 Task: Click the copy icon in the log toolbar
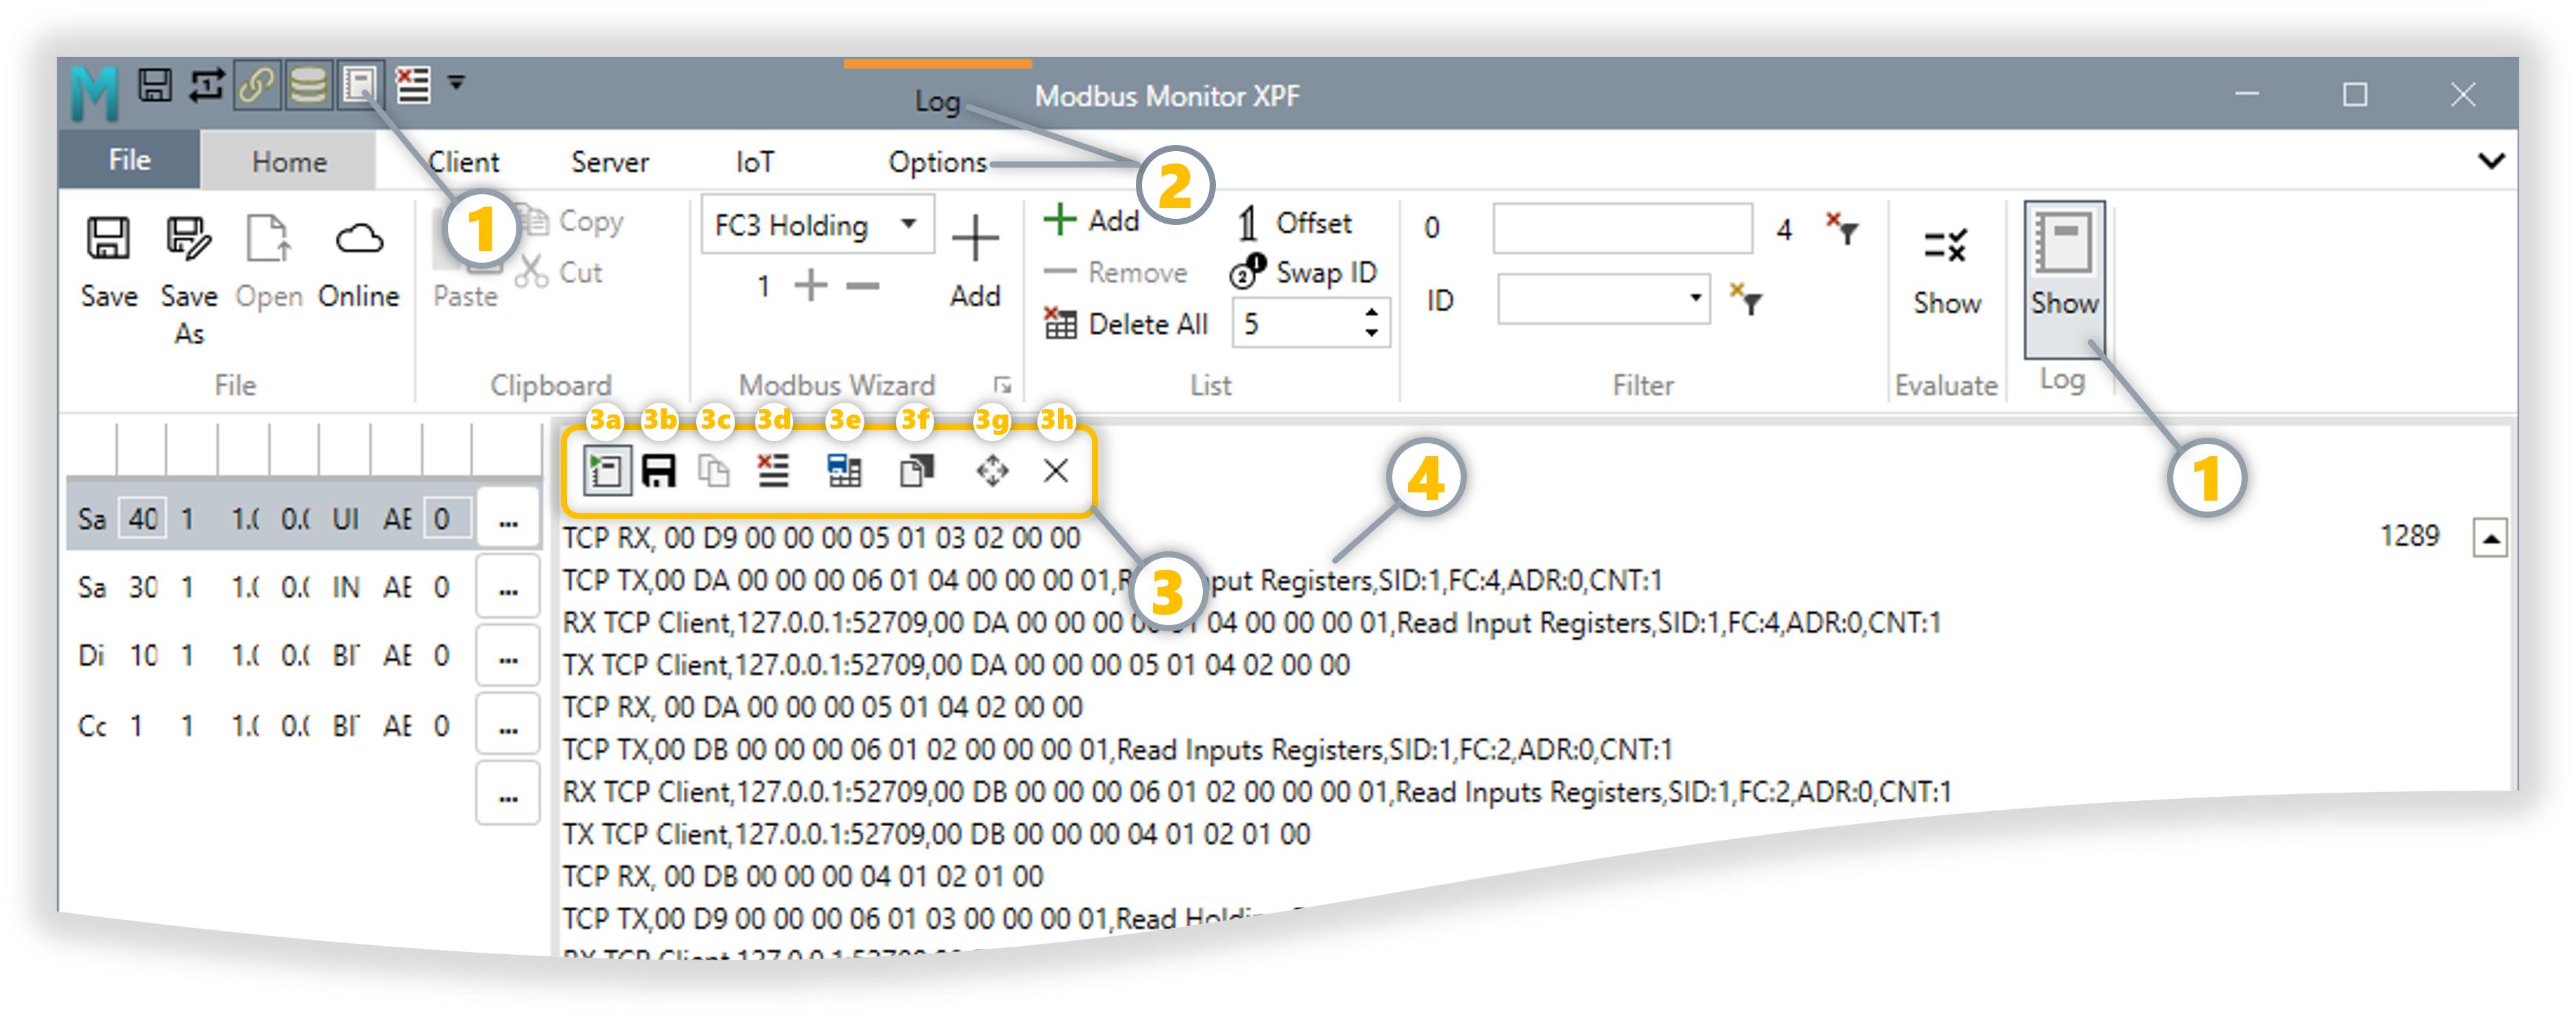coord(713,471)
